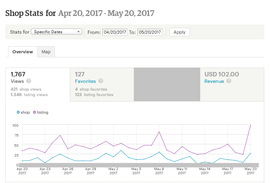Click the To date field 05/20/2017

click(x=150, y=32)
